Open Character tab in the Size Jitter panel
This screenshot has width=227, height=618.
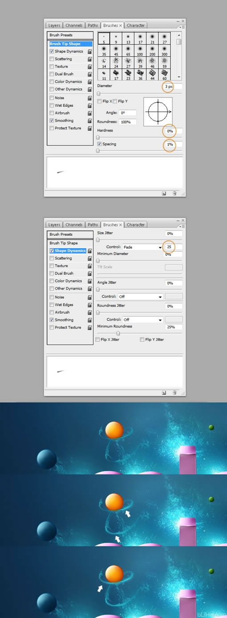[x=135, y=225]
